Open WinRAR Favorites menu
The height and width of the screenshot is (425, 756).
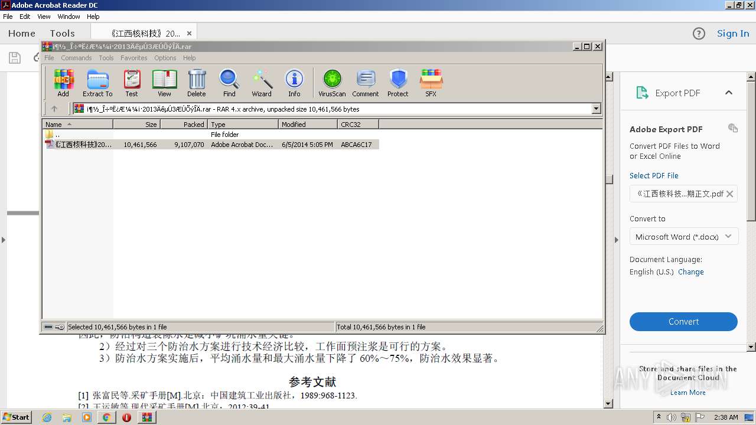coord(134,58)
